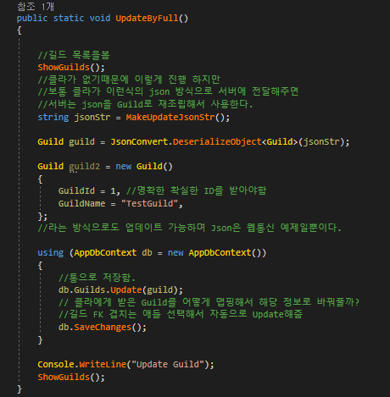The width and height of the screenshot is (390, 397).
Task: Click the 'using' keyword
Action: (x=51, y=252)
